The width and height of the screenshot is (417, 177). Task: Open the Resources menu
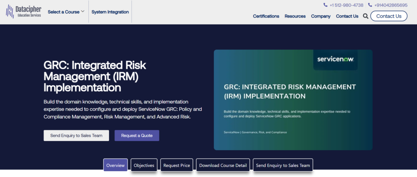pyautogui.click(x=295, y=16)
